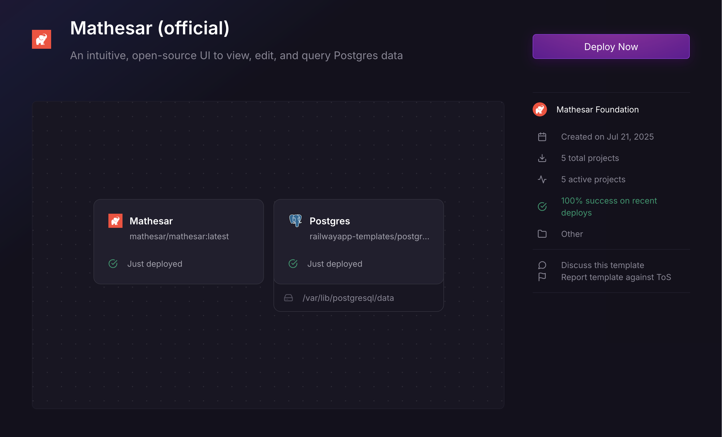
Task: Select the Other category link
Action: pyautogui.click(x=572, y=234)
